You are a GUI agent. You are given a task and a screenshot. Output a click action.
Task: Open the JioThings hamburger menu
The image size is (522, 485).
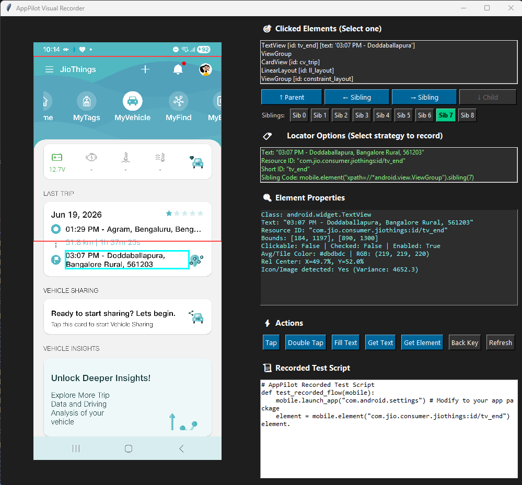(x=49, y=69)
